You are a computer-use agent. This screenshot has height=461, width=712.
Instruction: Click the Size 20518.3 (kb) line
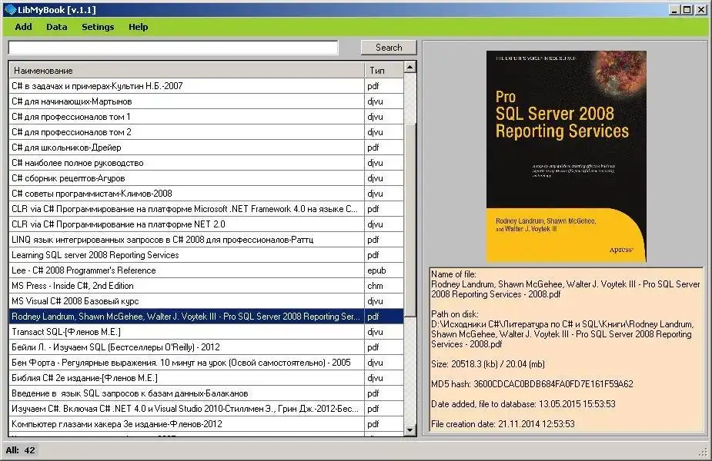pos(488,364)
